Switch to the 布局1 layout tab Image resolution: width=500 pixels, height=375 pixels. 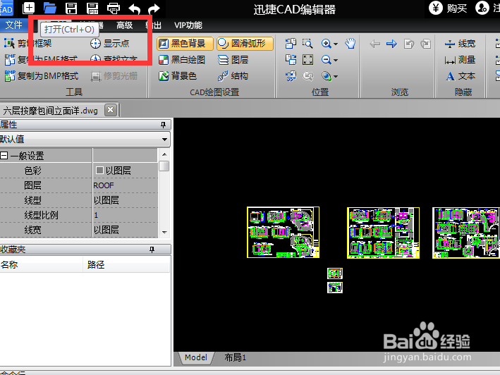(236, 357)
